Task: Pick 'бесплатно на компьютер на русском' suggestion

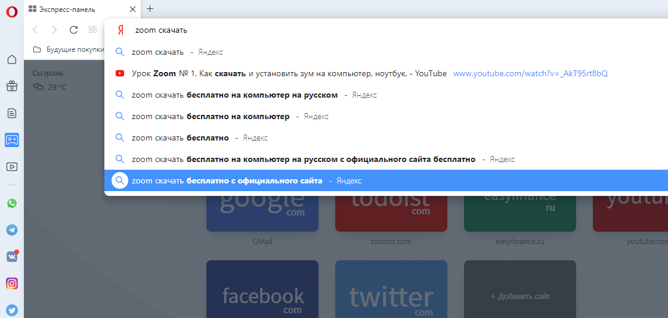Action: click(x=386, y=95)
